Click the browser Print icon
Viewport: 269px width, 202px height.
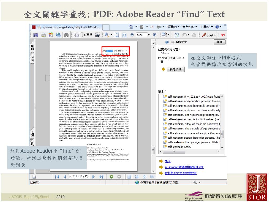point(158,27)
